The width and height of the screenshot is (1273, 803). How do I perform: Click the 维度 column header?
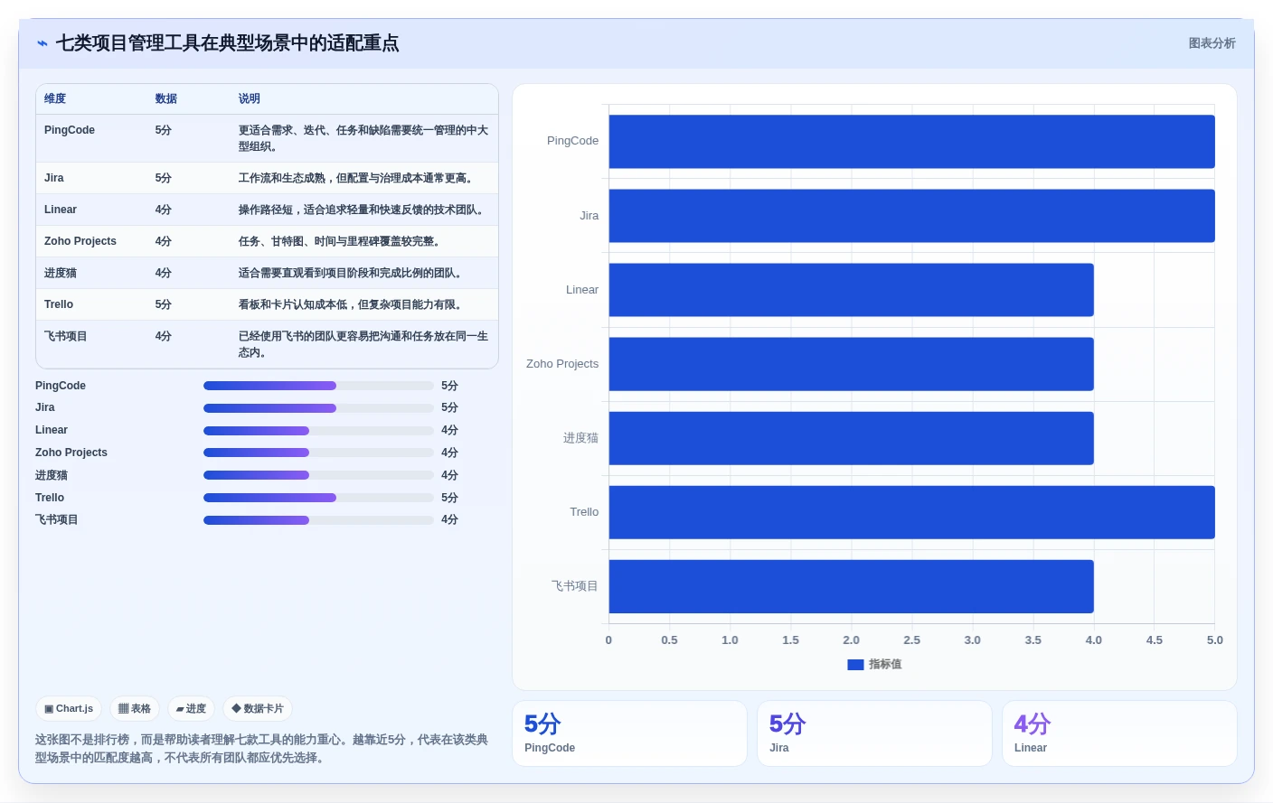click(55, 99)
